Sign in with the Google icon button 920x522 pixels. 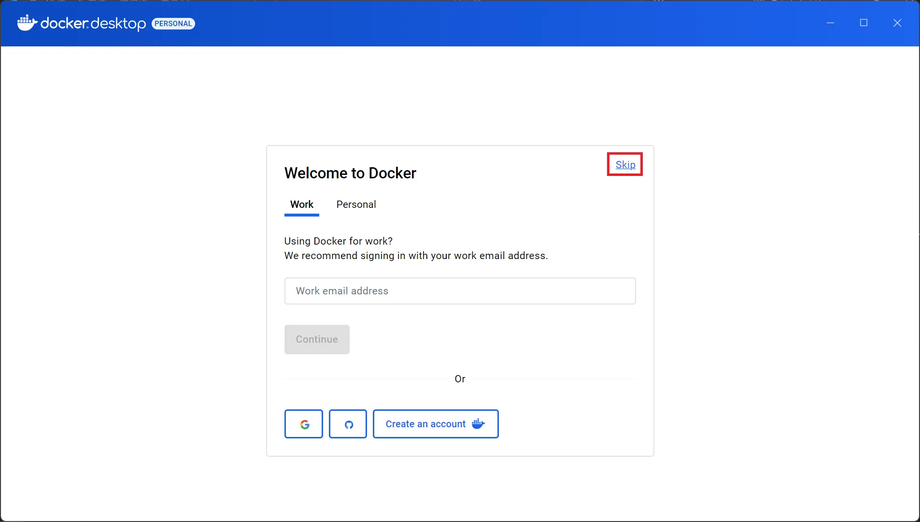click(303, 424)
